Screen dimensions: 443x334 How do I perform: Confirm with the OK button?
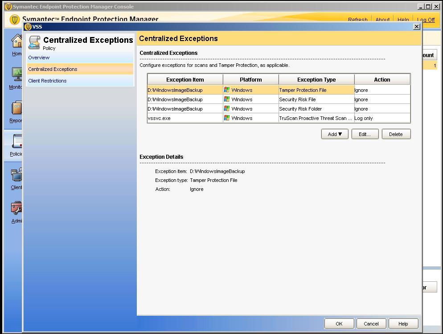pyautogui.click(x=339, y=324)
